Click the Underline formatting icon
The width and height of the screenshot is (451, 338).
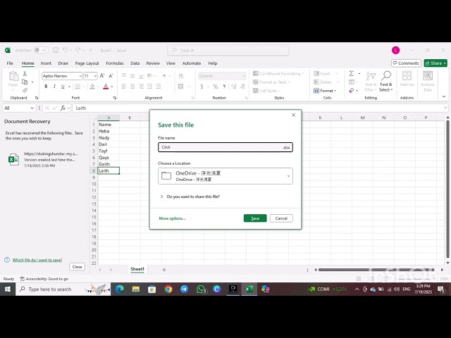coord(63,86)
